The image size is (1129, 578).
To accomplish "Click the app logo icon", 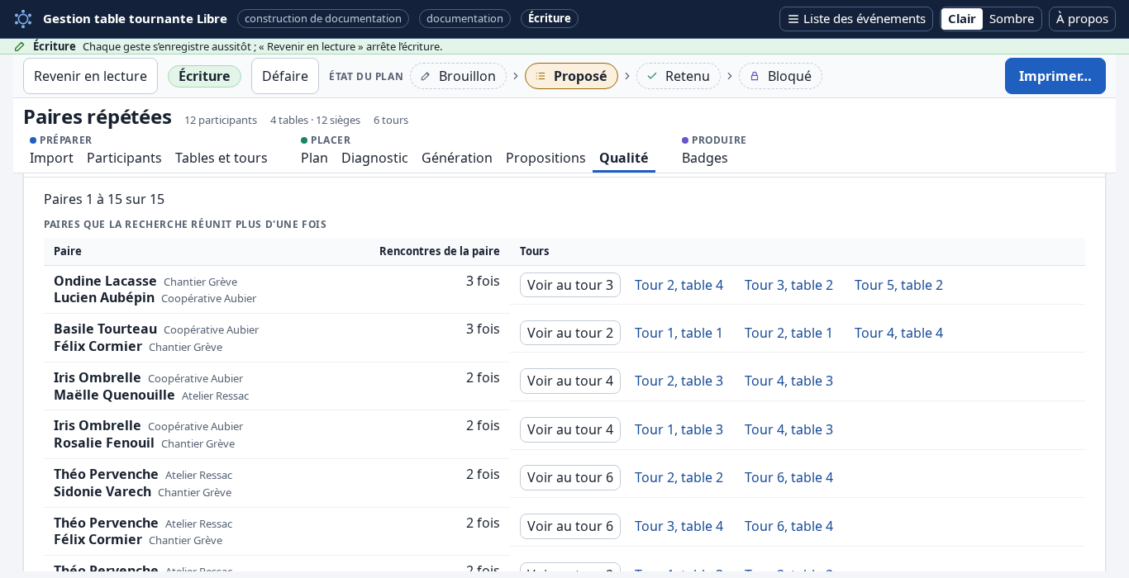I will (23, 18).
